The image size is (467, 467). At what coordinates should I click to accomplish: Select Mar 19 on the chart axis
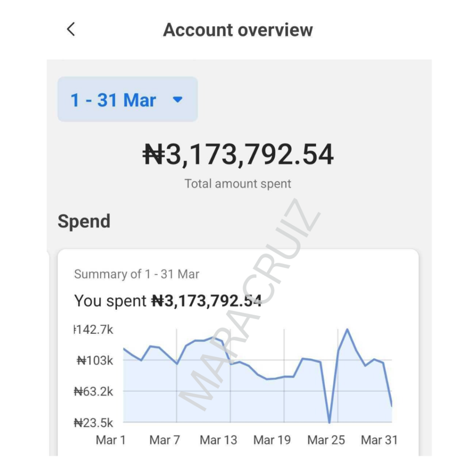click(x=272, y=440)
